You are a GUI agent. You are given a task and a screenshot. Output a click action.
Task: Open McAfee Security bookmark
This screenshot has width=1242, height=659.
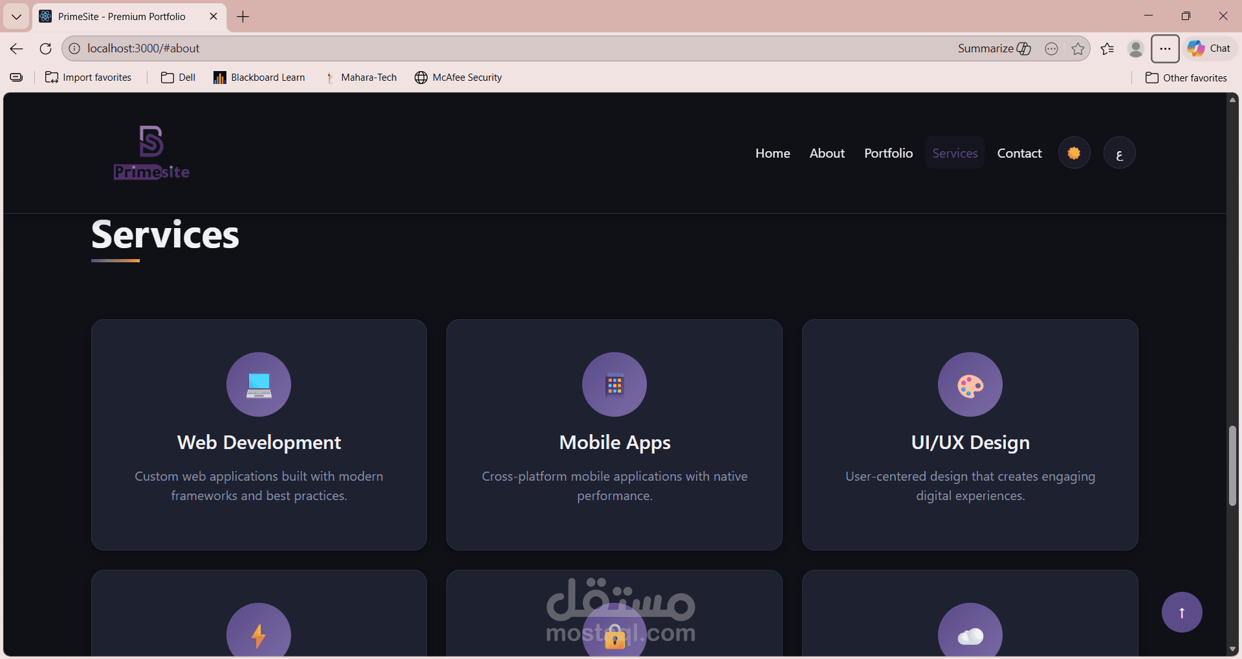click(459, 78)
